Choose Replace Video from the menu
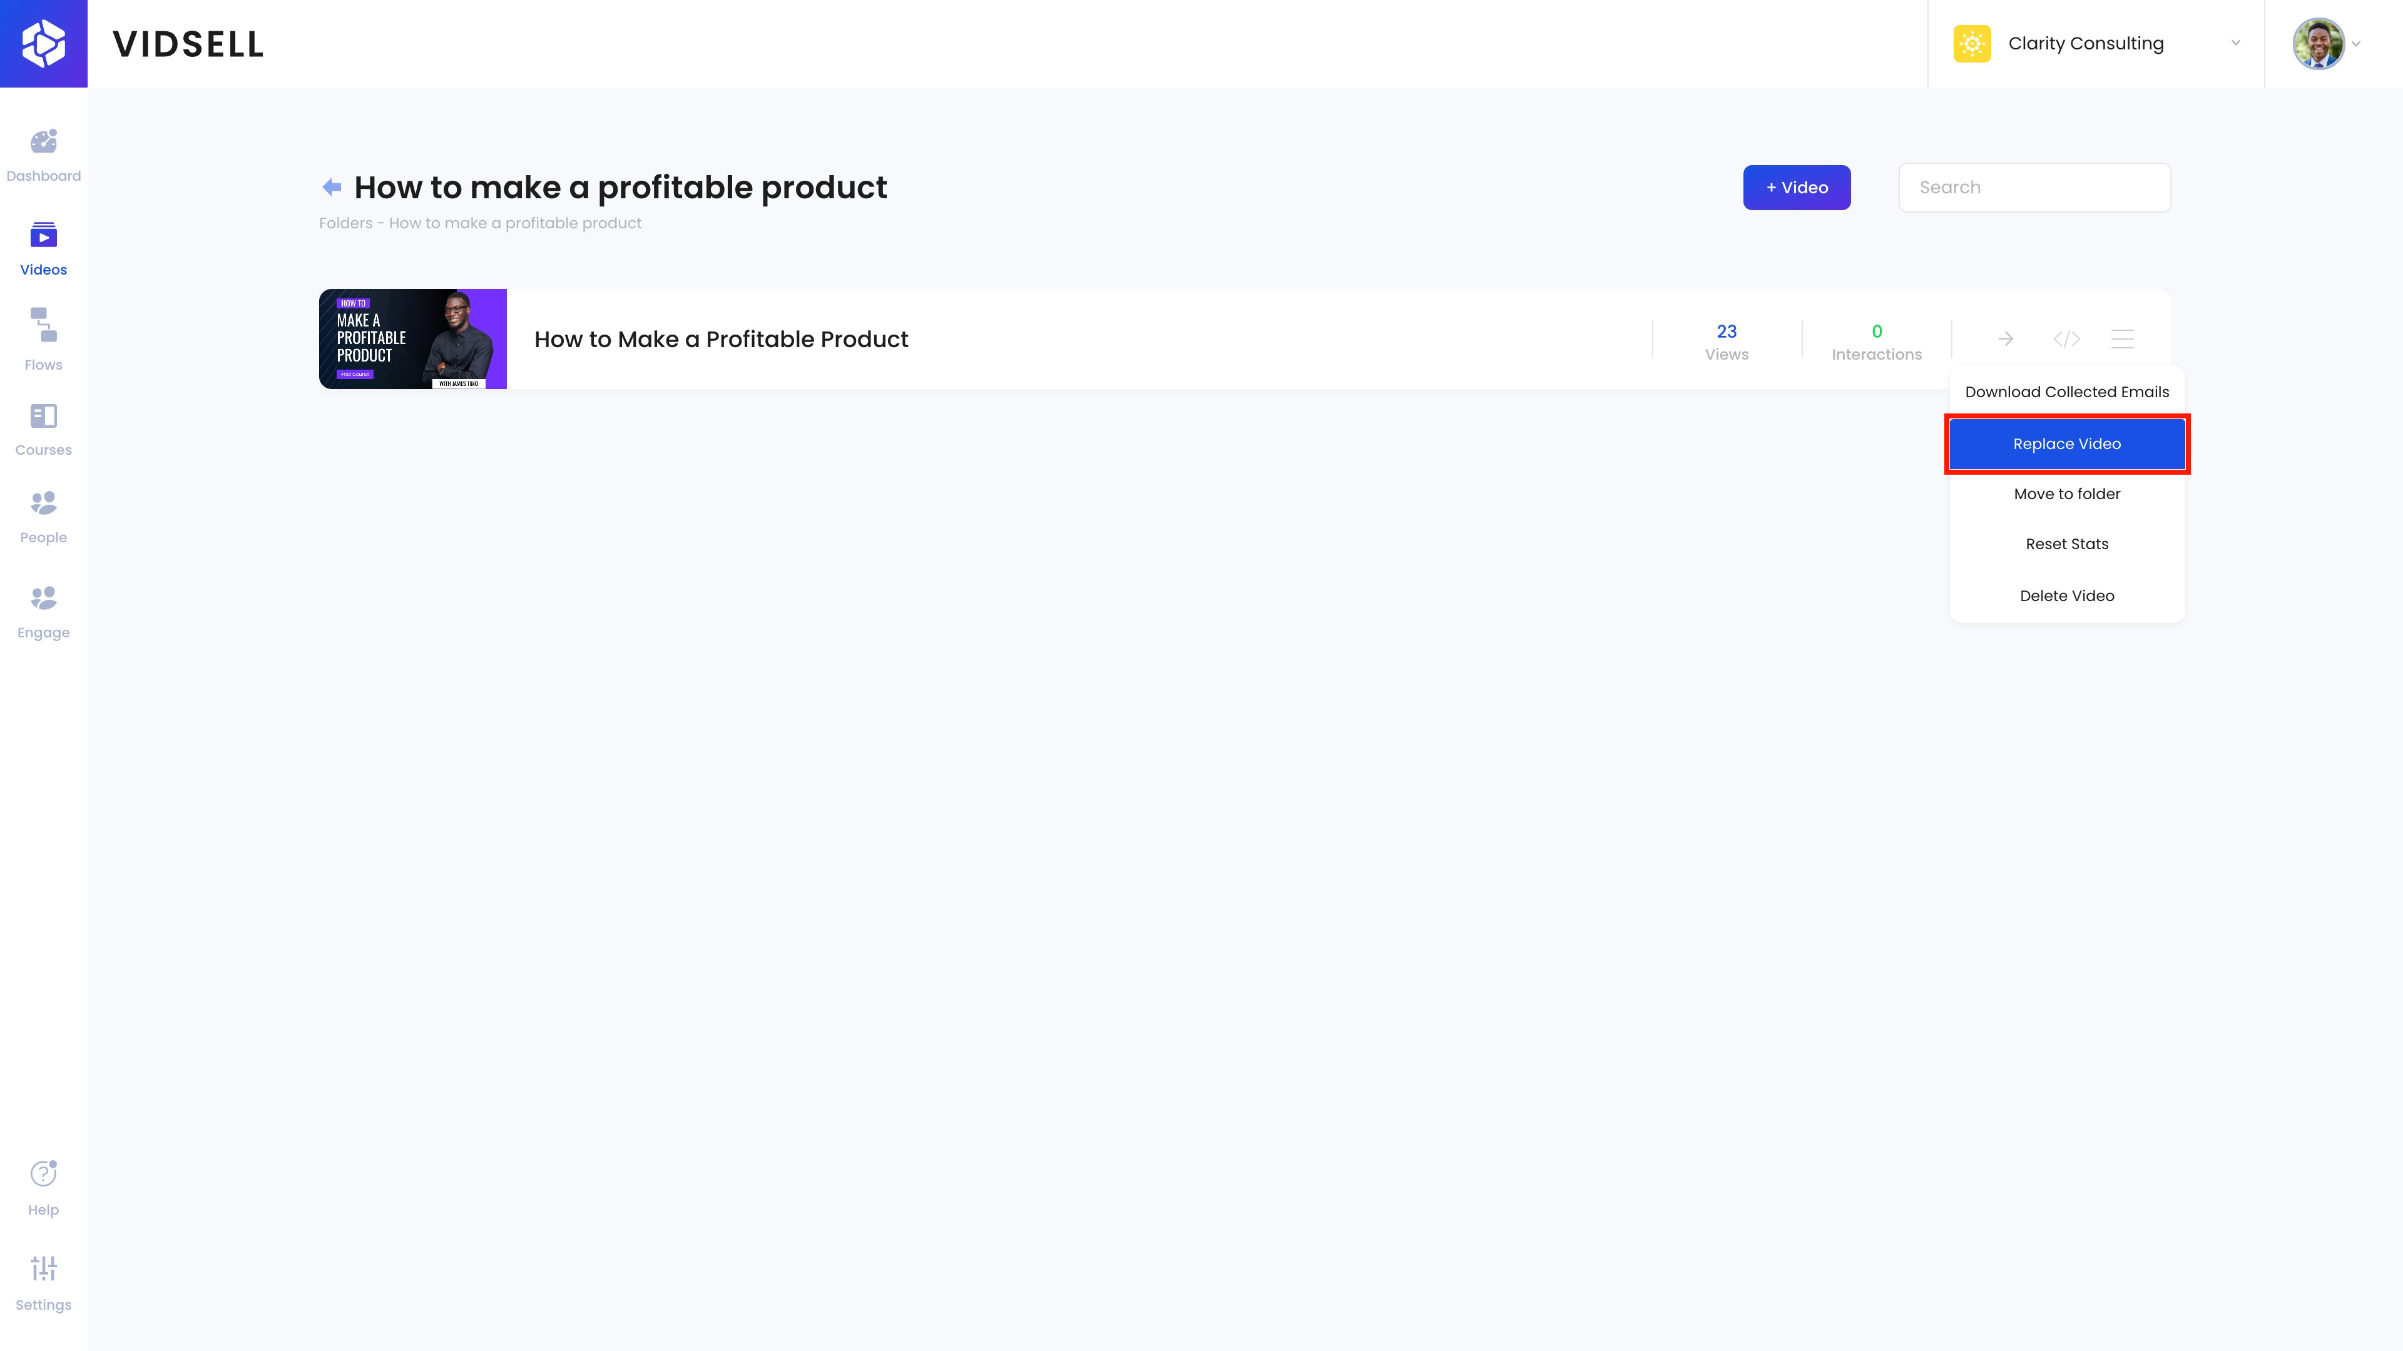Viewport: 2403px width, 1351px height. point(2066,444)
